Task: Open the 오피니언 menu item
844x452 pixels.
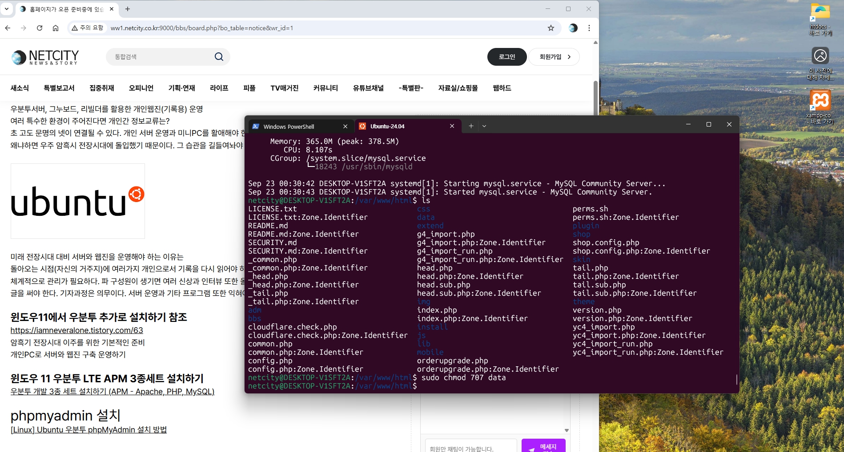Action: click(141, 88)
